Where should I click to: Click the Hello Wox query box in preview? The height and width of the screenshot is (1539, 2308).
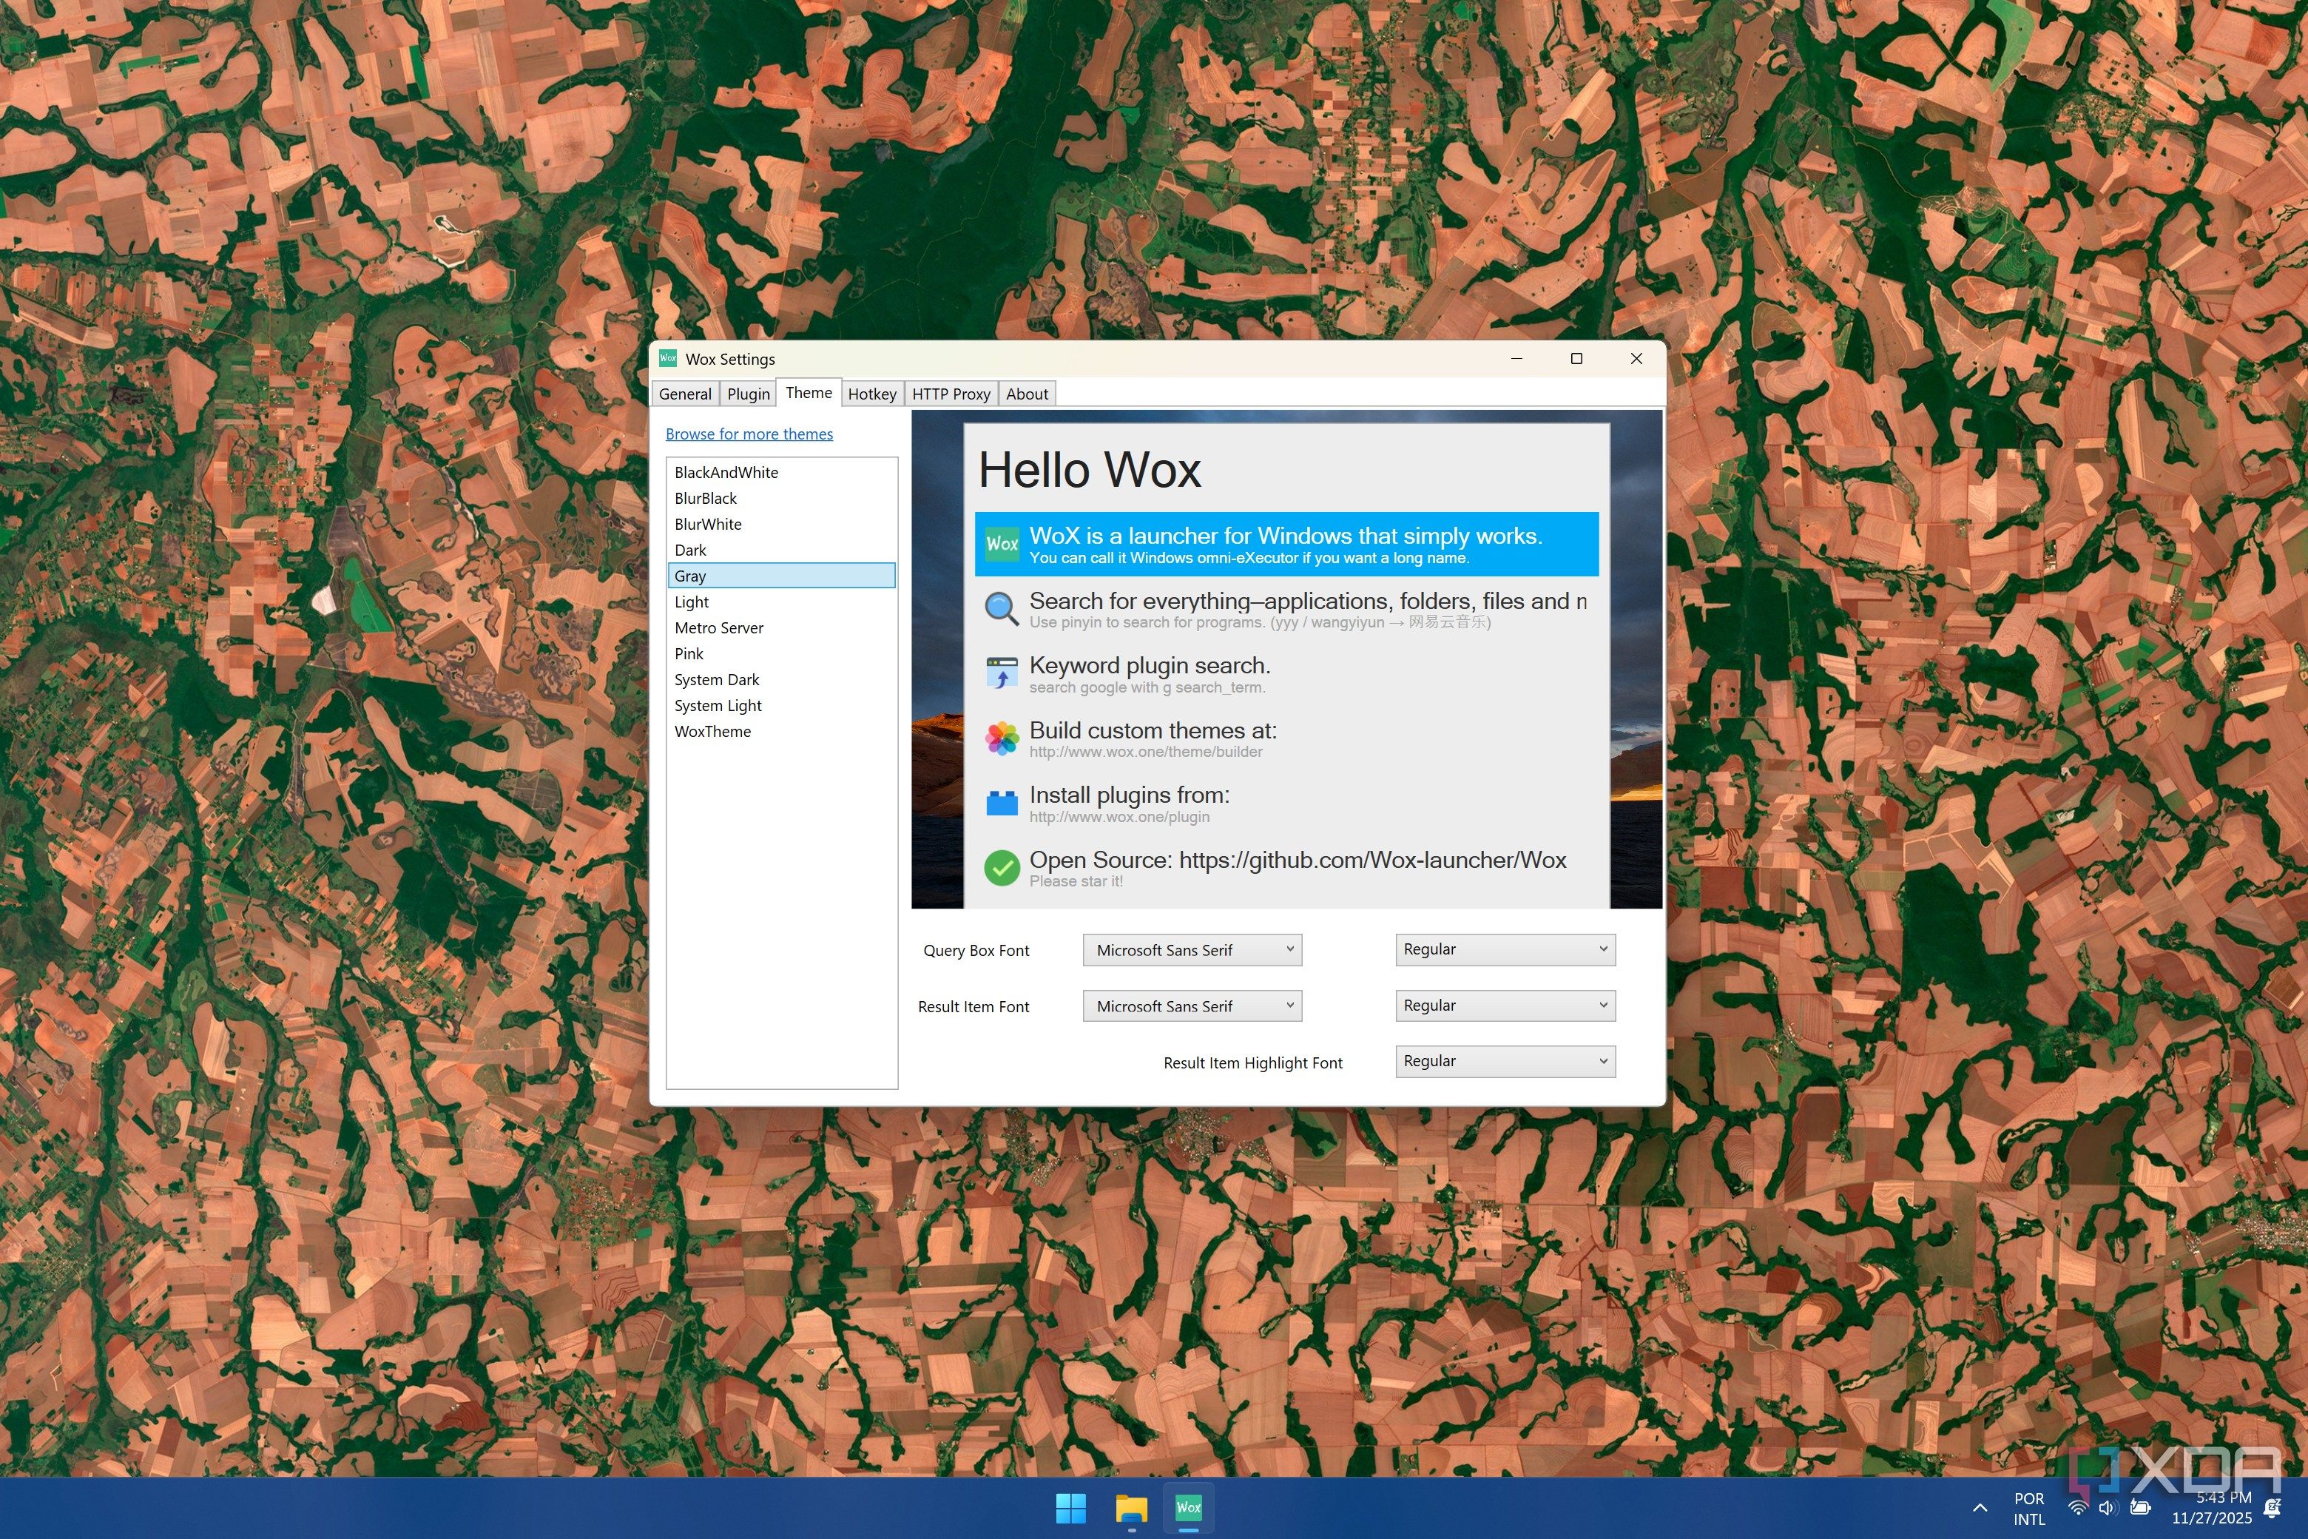[x=1286, y=469]
